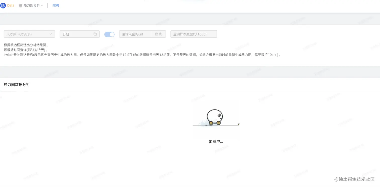Image resolution: width=380 pixels, height=187 pixels.
Task: Click the switch开关默认开启 description line
Action: (x=142, y=55)
